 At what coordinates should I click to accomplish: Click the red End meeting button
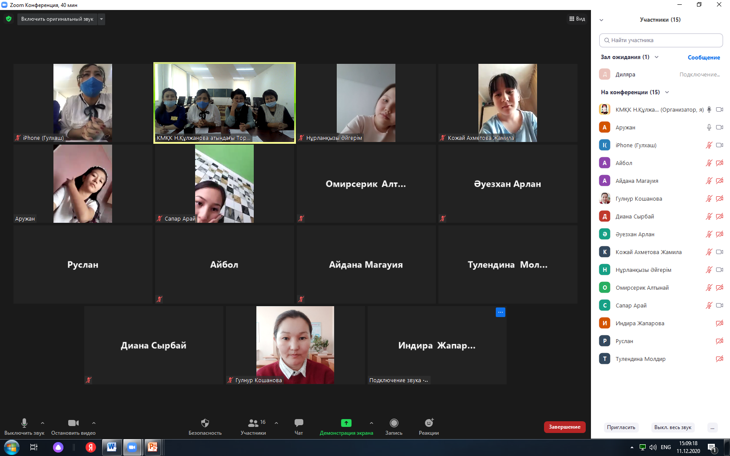564,427
